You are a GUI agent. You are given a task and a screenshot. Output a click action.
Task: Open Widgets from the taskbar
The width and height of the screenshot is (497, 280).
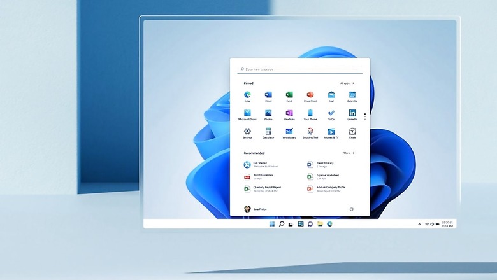(x=301, y=224)
